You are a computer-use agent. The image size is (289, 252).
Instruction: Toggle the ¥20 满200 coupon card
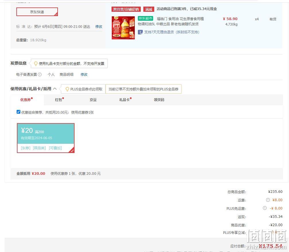[x=46, y=138]
